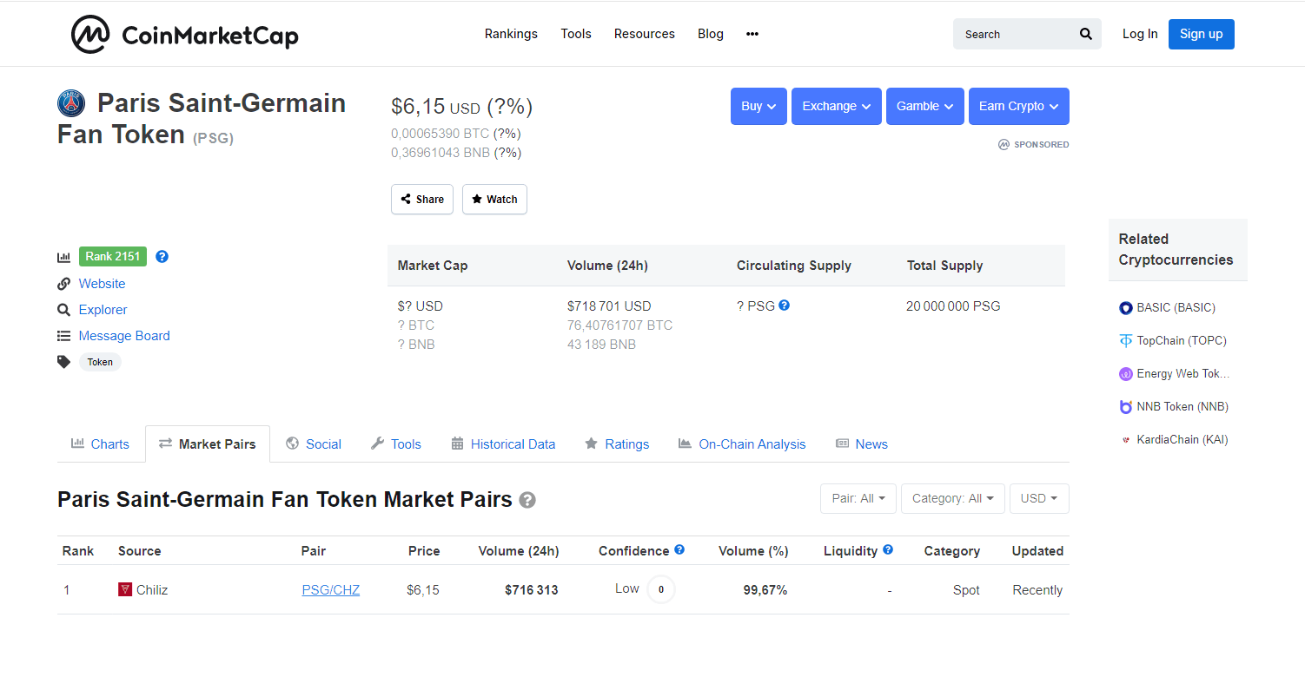The width and height of the screenshot is (1305, 690).
Task: Click the CoinMarketCap logo
Action: pos(184,35)
